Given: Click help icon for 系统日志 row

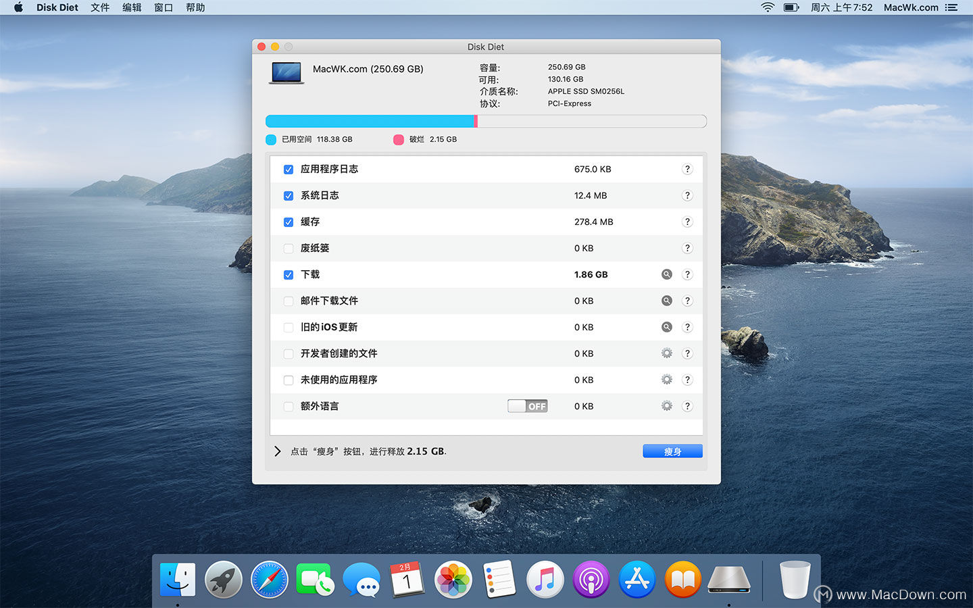Looking at the screenshot, I should point(687,195).
